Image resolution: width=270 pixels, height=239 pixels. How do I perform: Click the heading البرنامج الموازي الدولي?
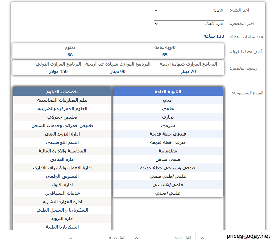tap(58, 64)
